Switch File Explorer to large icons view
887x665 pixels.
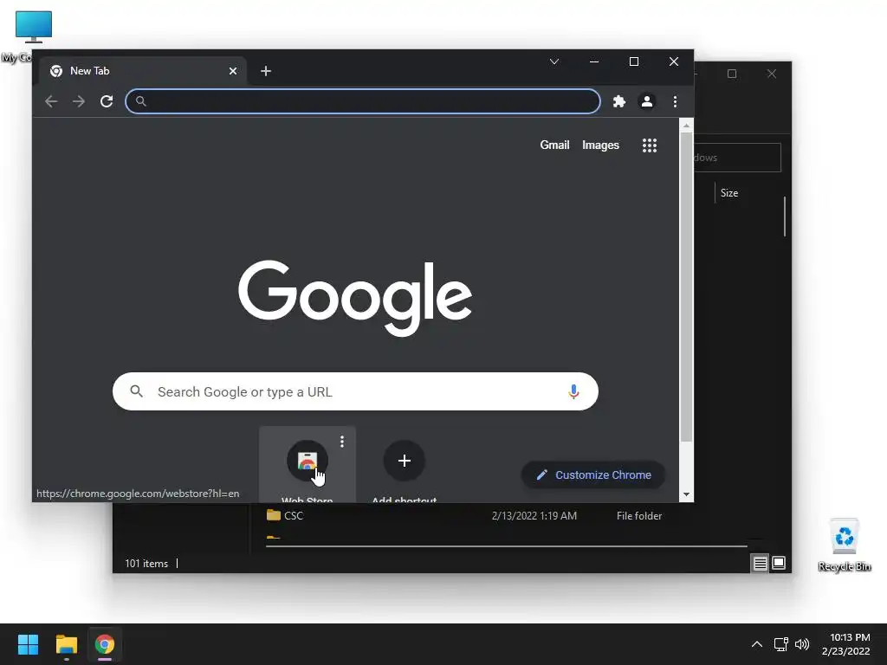(x=779, y=563)
